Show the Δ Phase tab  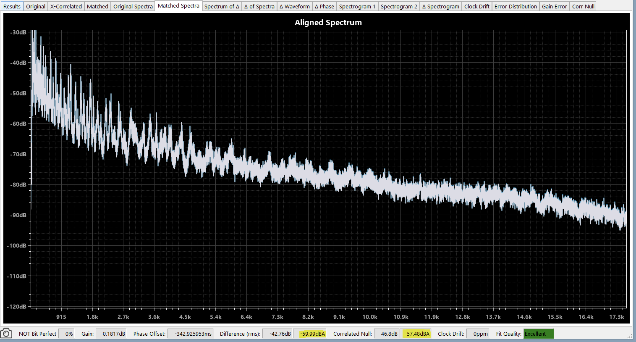click(x=325, y=6)
